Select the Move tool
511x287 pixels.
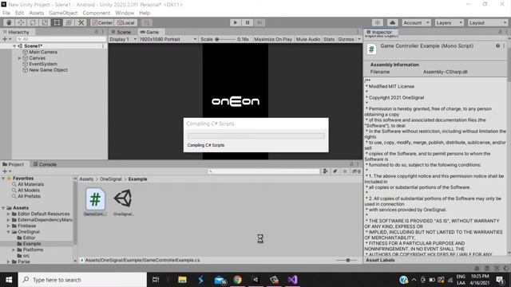click(21, 22)
